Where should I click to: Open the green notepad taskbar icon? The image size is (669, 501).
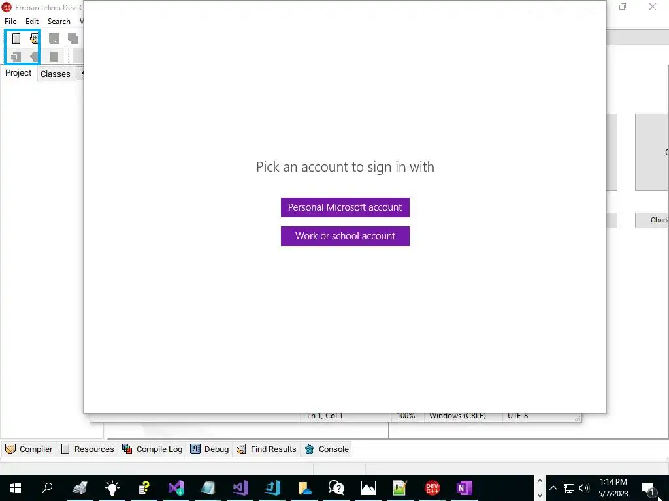(x=400, y=488)
